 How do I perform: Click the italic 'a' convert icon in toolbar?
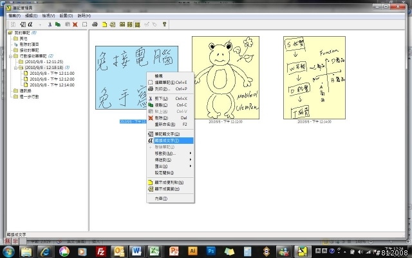tap(30, 25)
